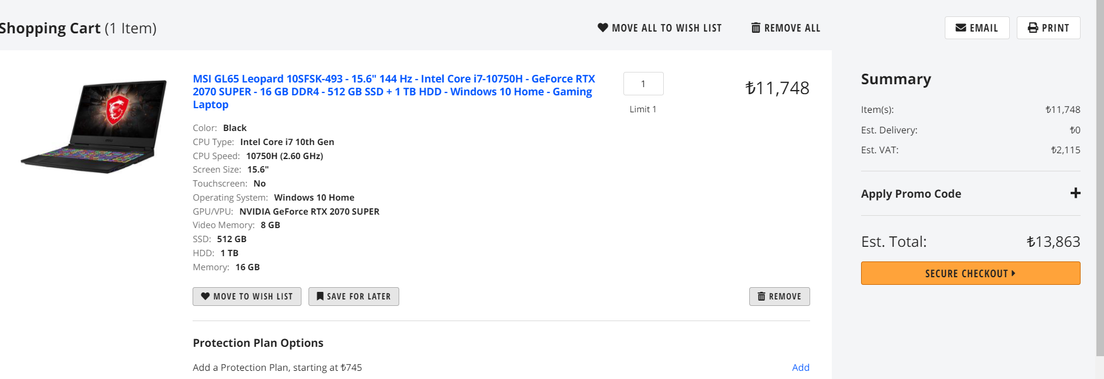Click the bookmark icon on Save for Later
Viewport: 1104px width, 379px height.
[x=320, y=297]
